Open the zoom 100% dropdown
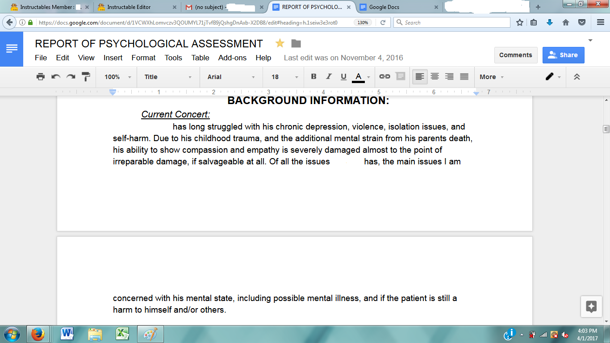 click(118, 77)
